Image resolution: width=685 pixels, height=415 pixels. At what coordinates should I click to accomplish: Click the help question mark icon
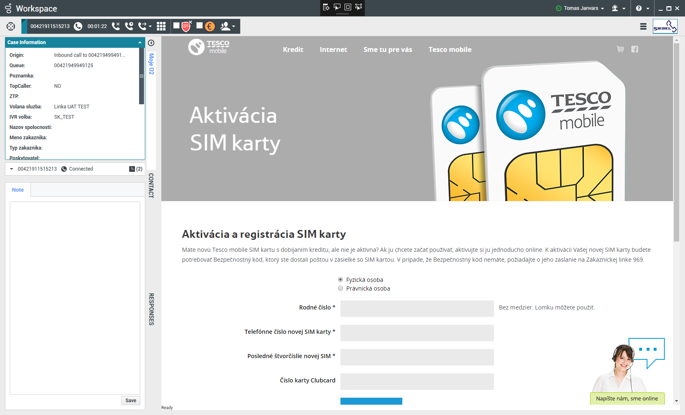pos(639,8)
